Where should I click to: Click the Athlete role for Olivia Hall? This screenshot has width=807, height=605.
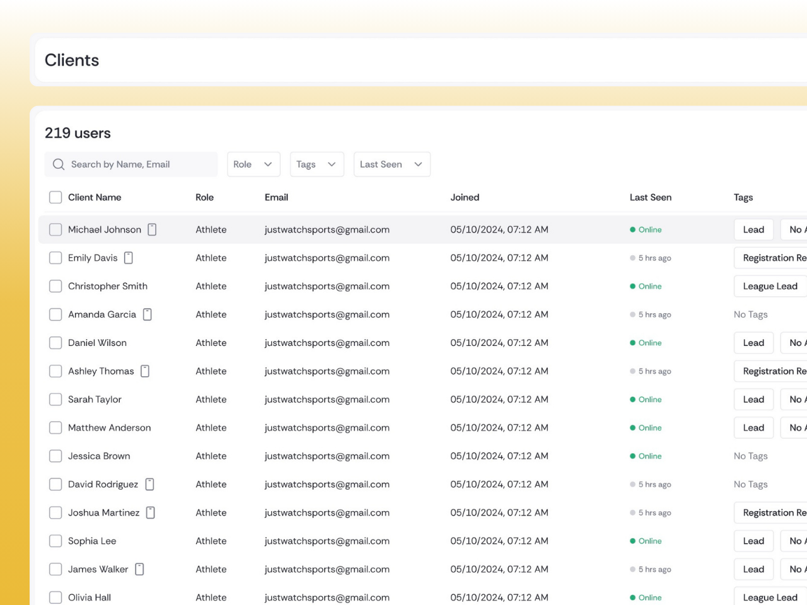click(x=211, y=597)
